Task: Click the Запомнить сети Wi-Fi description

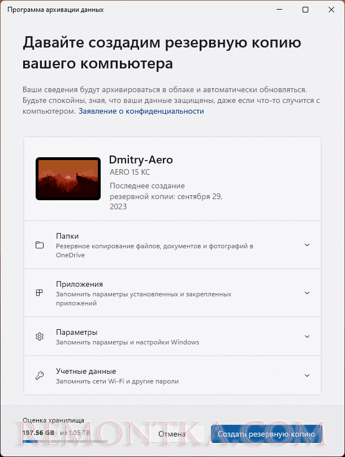Action: click(x=117, y=381)
